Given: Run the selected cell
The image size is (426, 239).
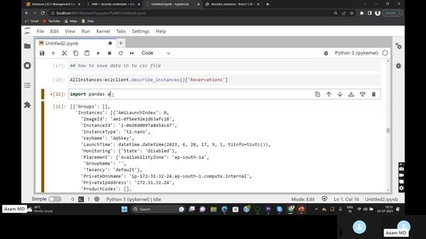Looking at the screenshot, I should [x=98, y=53].
